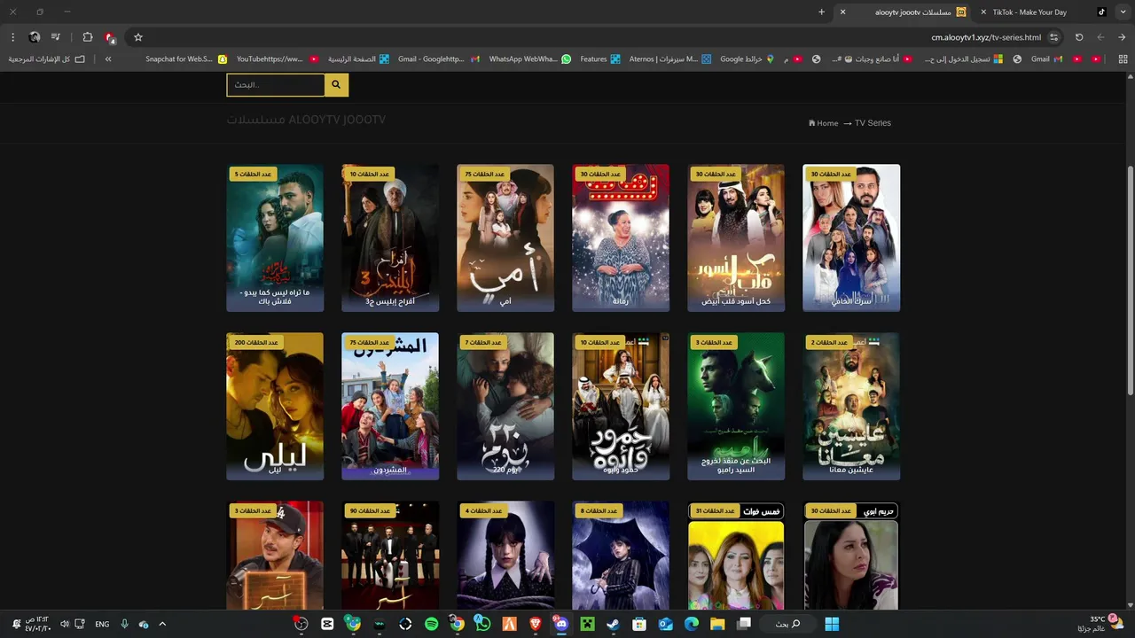
Task: Close the TikTok tab
Action: click(x=983, y=12)
